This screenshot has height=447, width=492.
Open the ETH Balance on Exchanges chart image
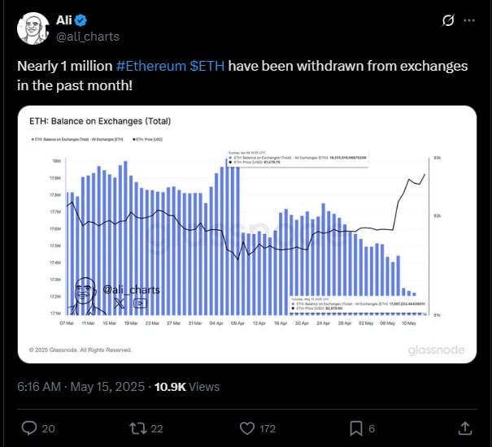click(247, 234)
